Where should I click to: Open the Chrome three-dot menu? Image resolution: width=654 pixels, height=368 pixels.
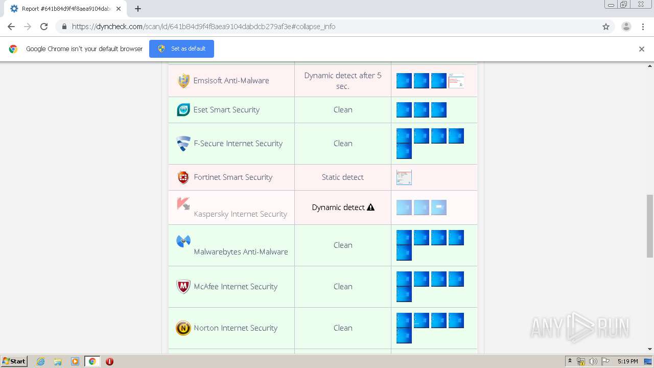click(x=643, y=27)
